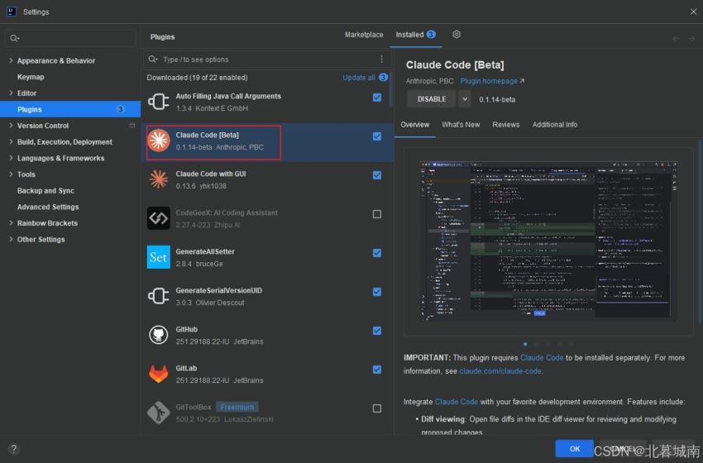Open the plugins gear settings menu

click(x=457, y=35)
